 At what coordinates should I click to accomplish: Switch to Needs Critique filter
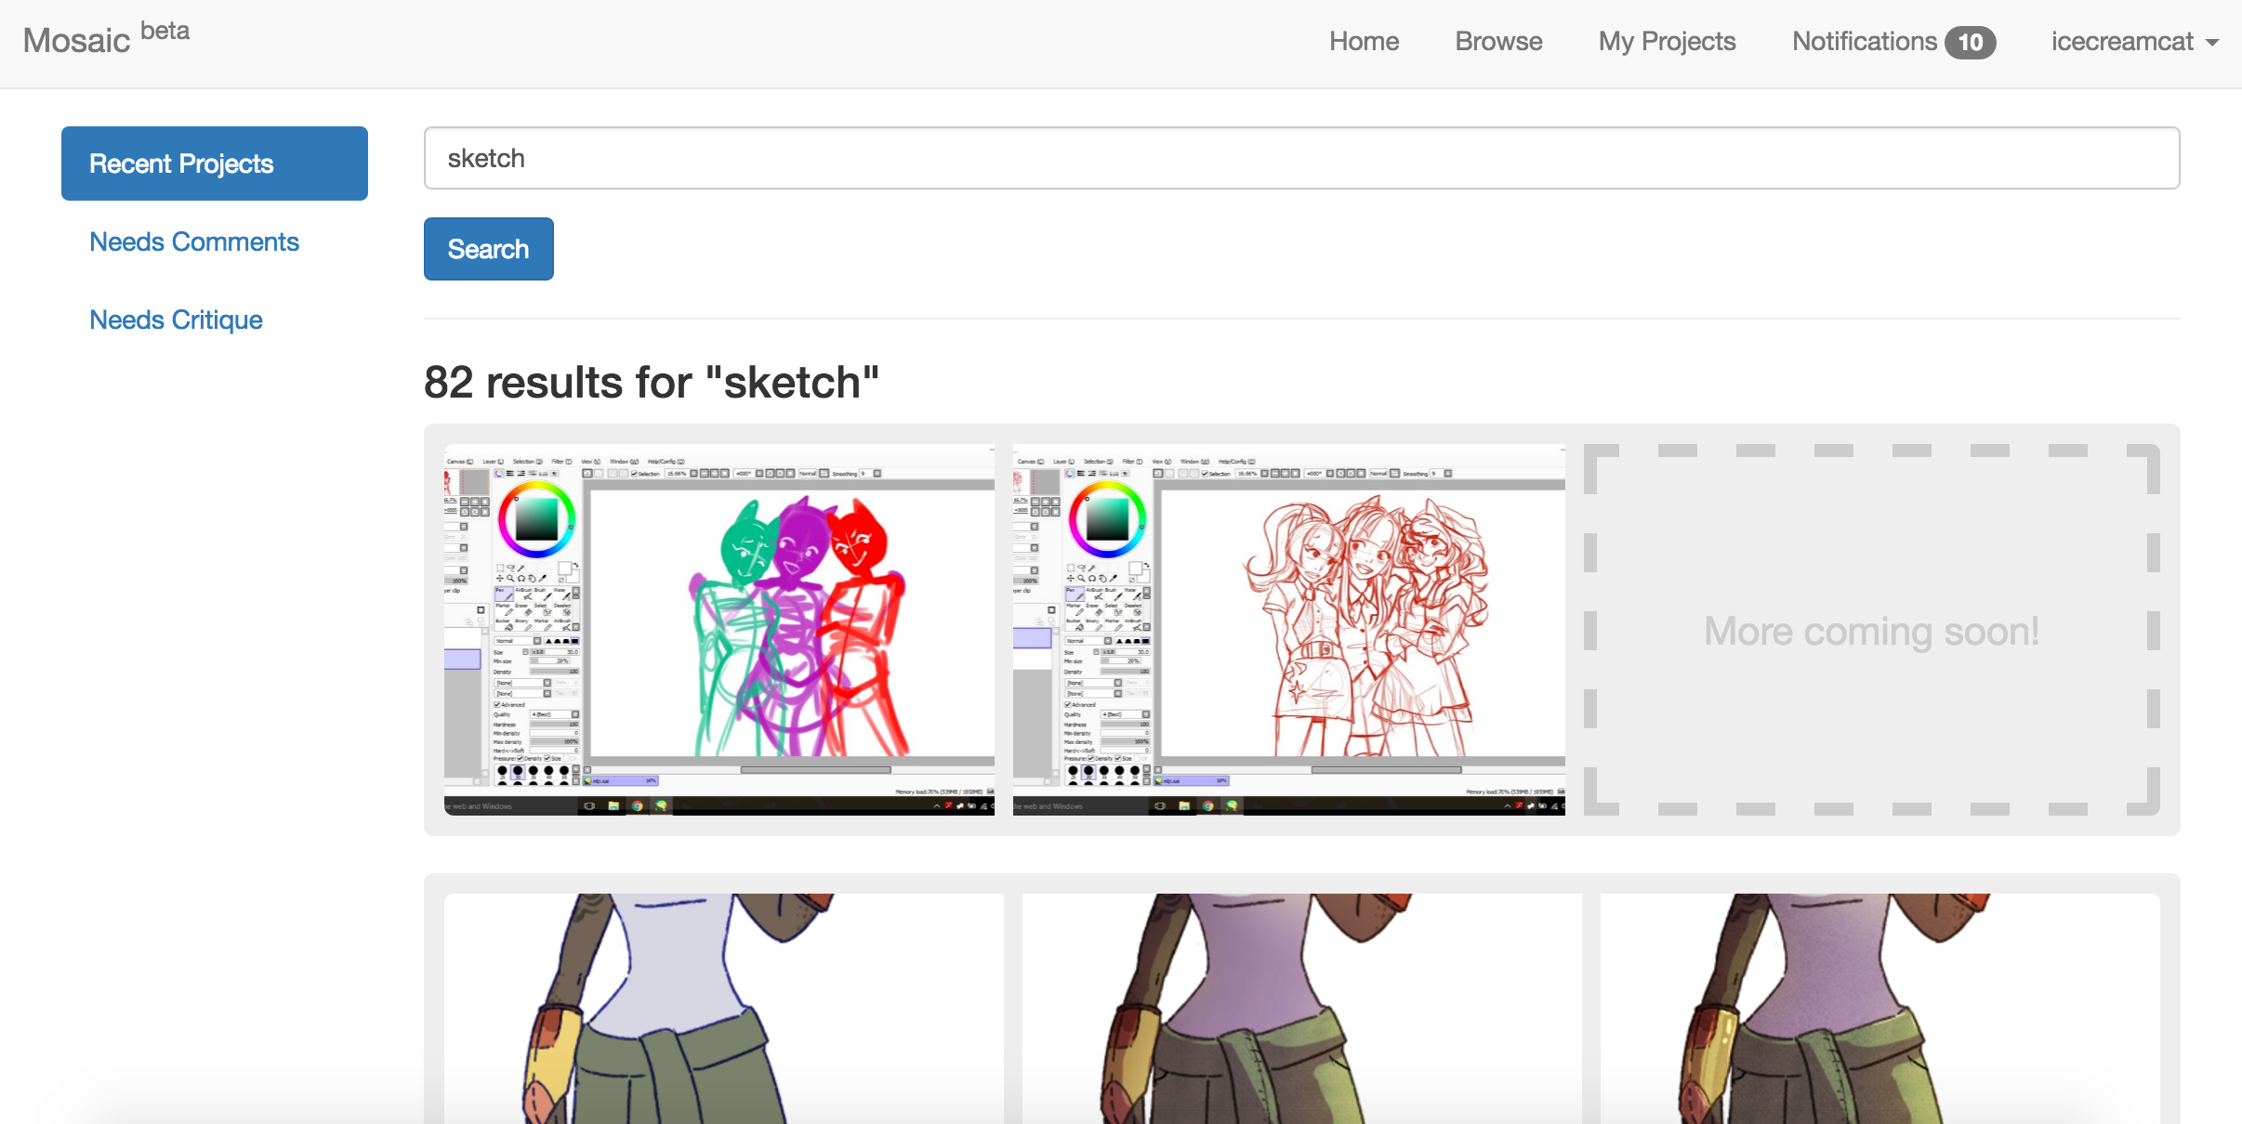pos(176,320)
